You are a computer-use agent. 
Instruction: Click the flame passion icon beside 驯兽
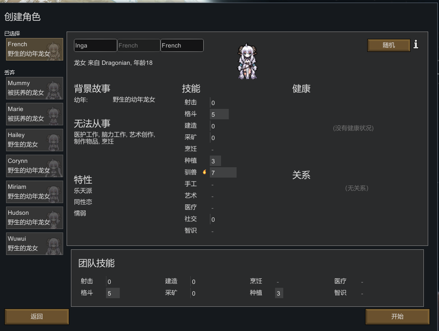click(205, 172)
